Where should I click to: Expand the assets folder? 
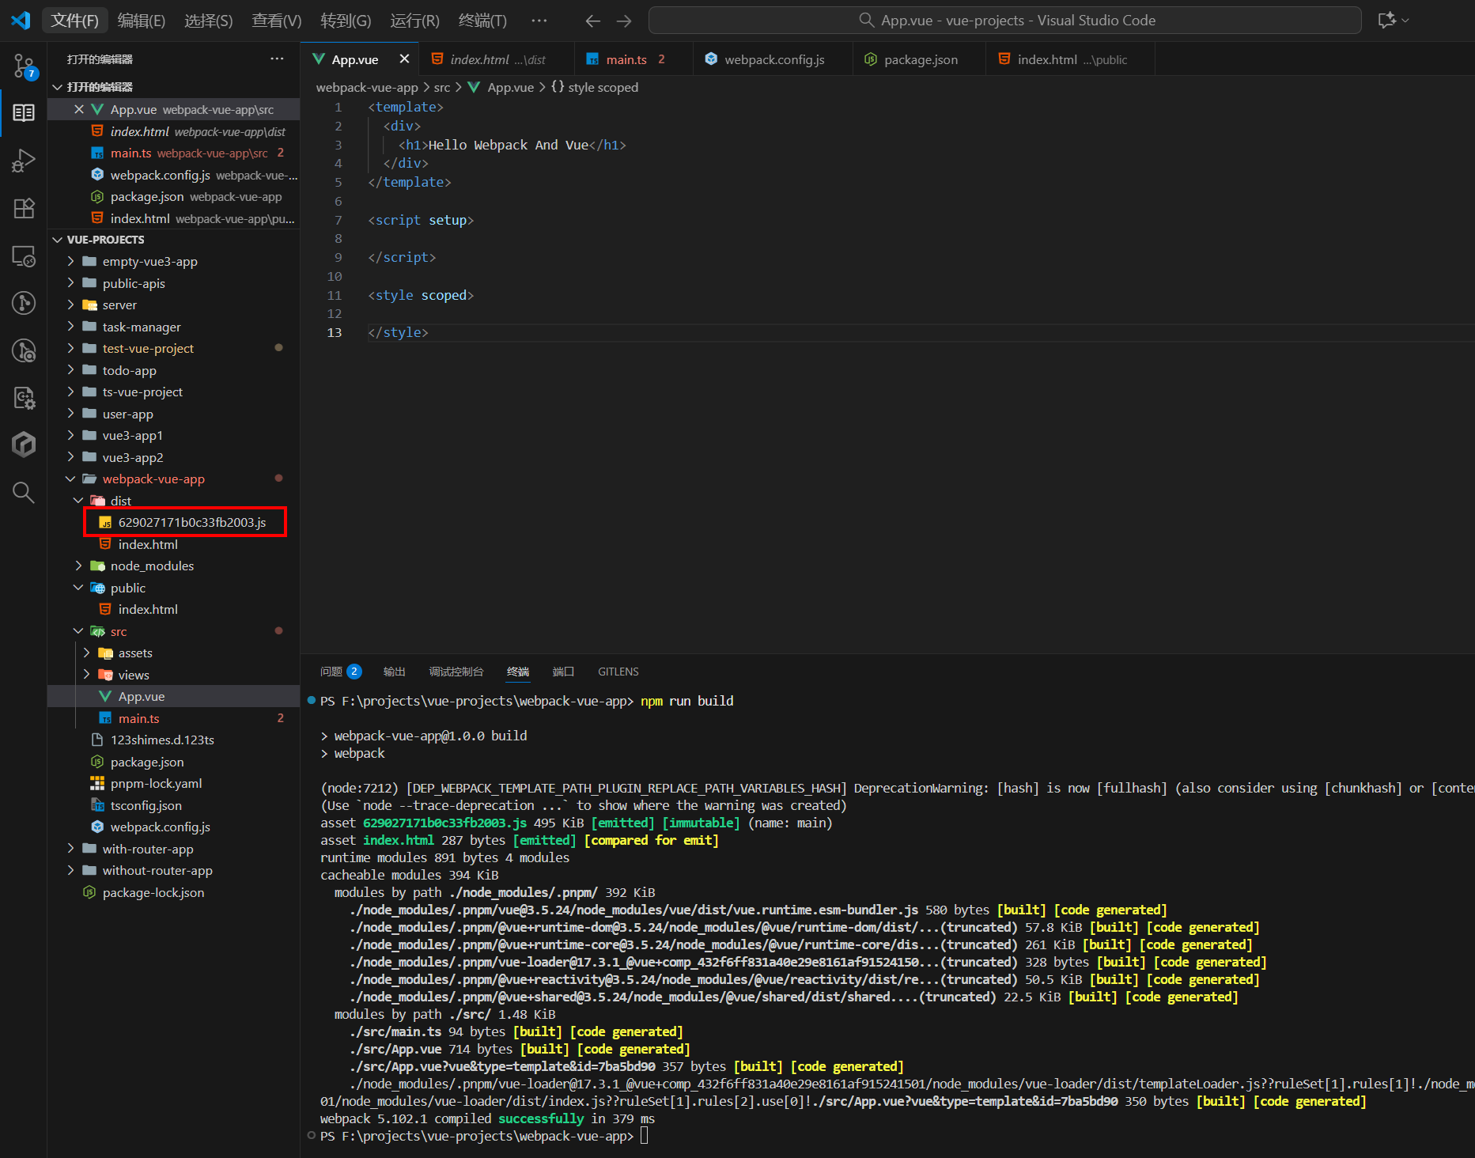86,653
